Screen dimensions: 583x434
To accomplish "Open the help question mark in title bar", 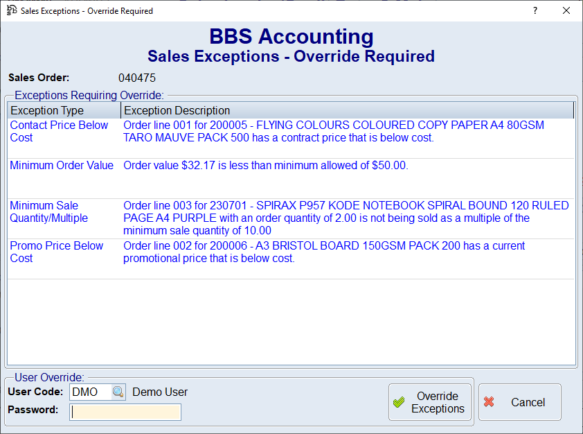I will pyautogui.click(x=535, y=11).
